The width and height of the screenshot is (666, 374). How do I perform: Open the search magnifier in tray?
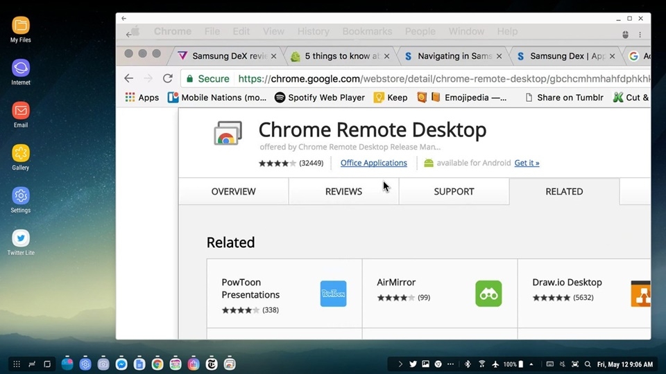[588, 364]
